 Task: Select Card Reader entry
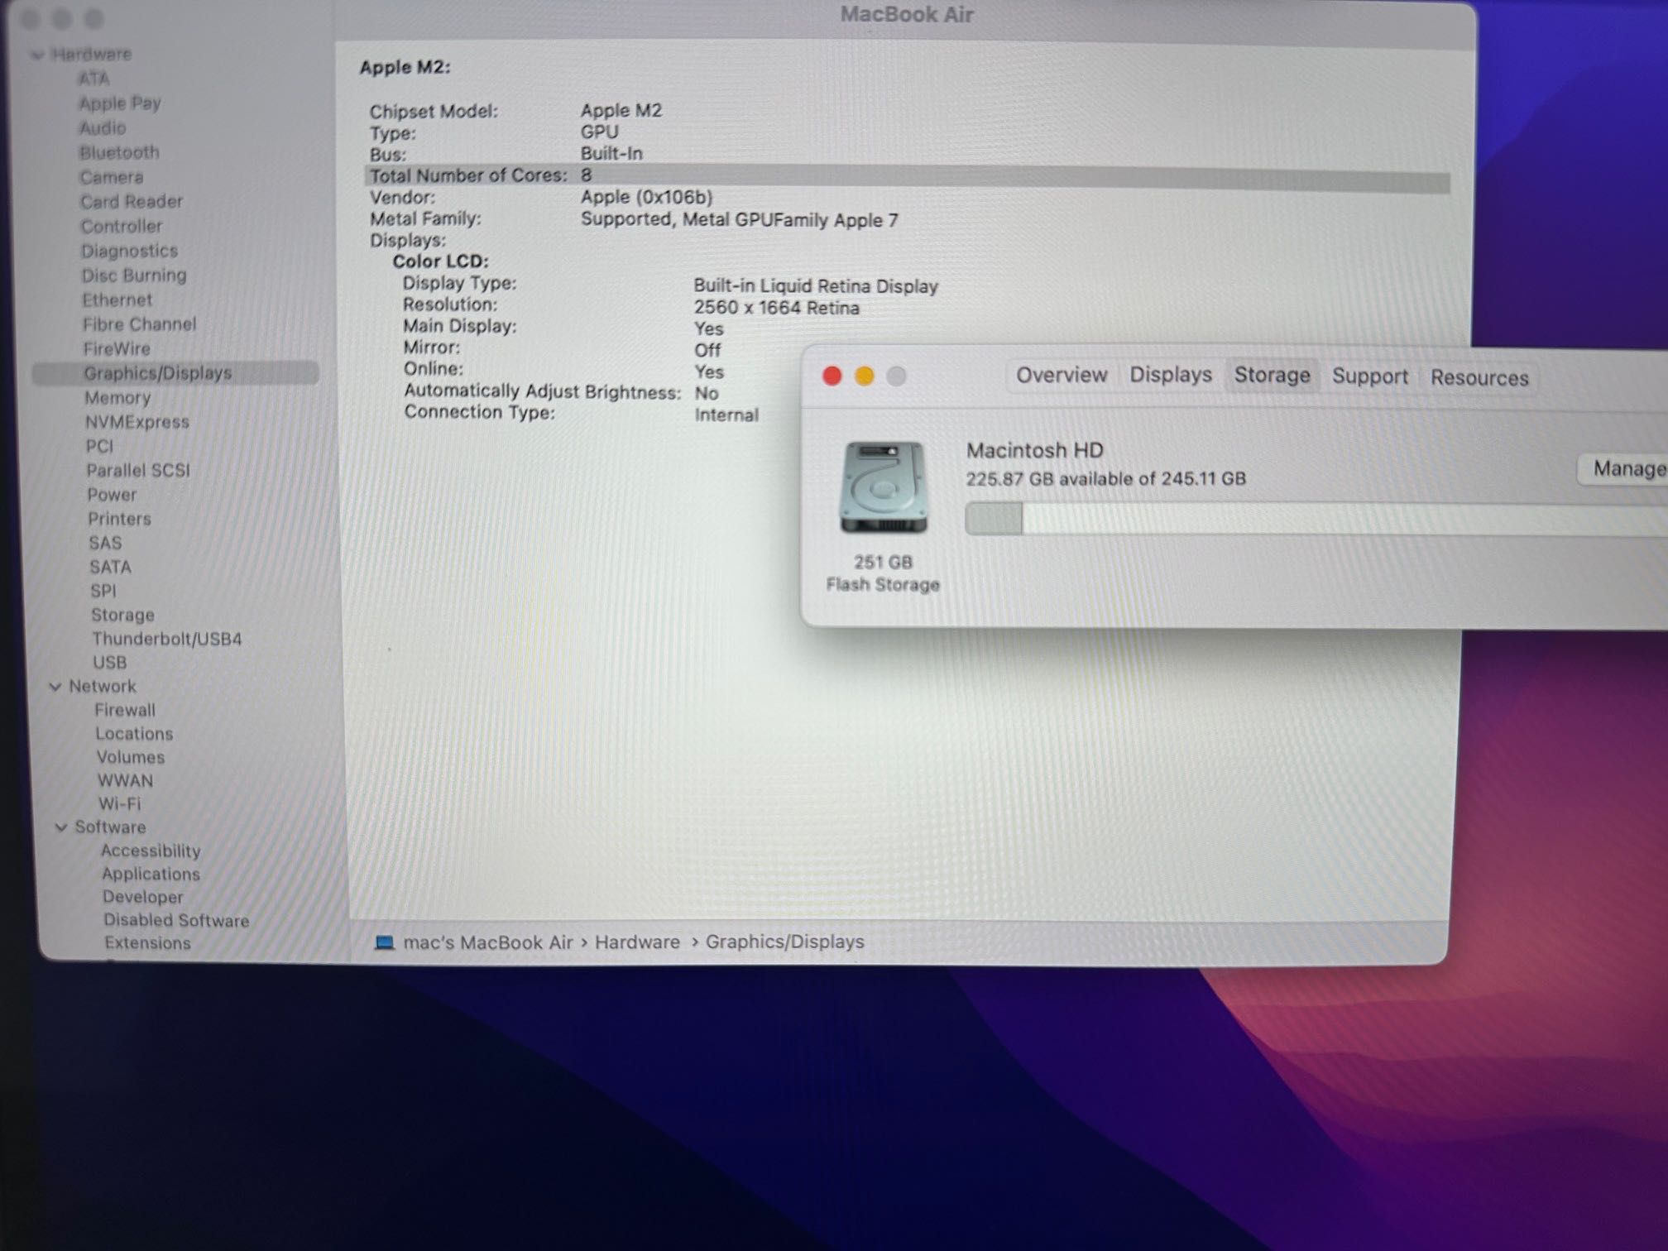132,202
